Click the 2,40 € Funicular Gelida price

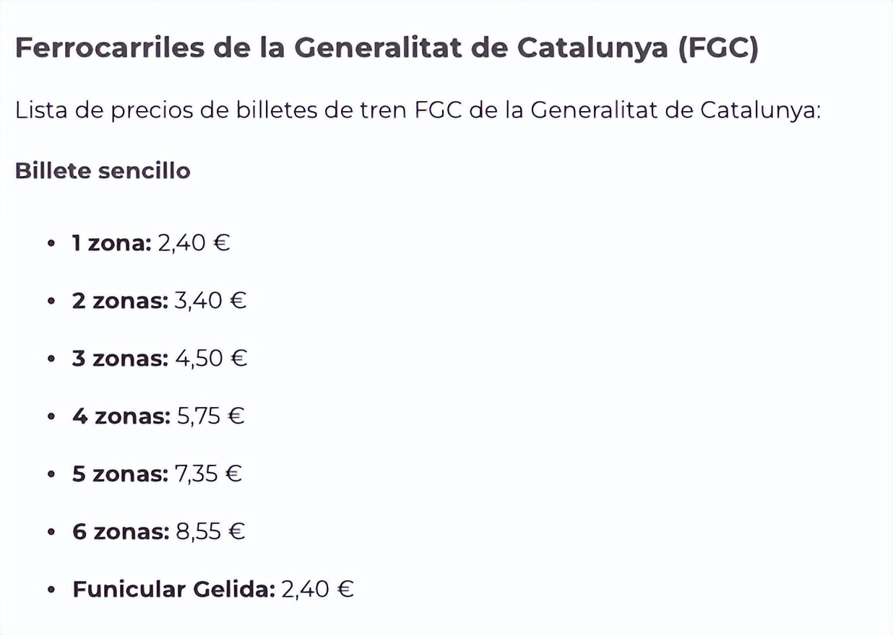pos(317,590)
